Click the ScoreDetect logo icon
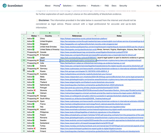This screenshot has height=133, width=161. [5, 6]
